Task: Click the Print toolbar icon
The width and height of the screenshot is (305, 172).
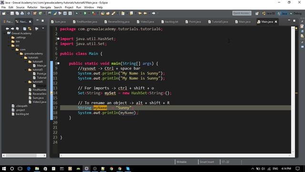Action: tap(22, 13)
